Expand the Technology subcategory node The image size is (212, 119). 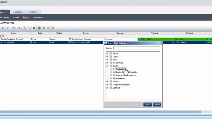111,69
